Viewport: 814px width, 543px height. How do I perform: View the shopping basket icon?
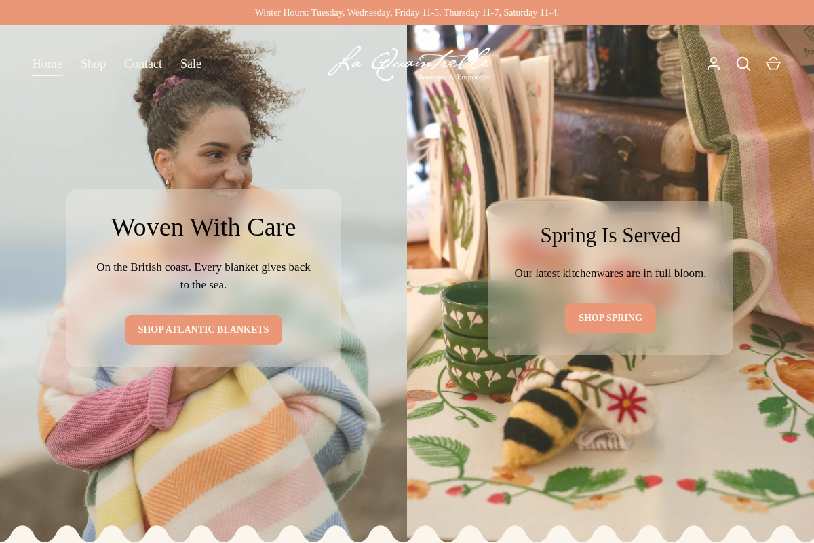773,64
